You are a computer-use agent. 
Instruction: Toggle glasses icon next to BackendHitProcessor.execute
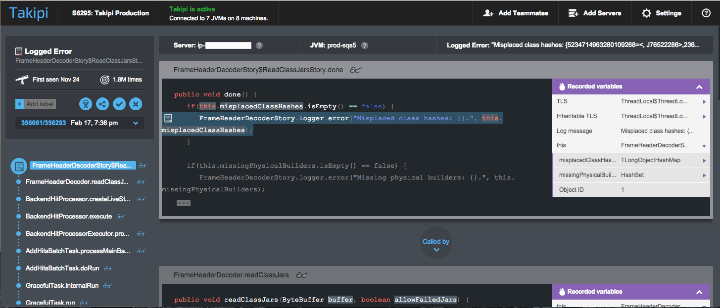click(x=121, y=217)
